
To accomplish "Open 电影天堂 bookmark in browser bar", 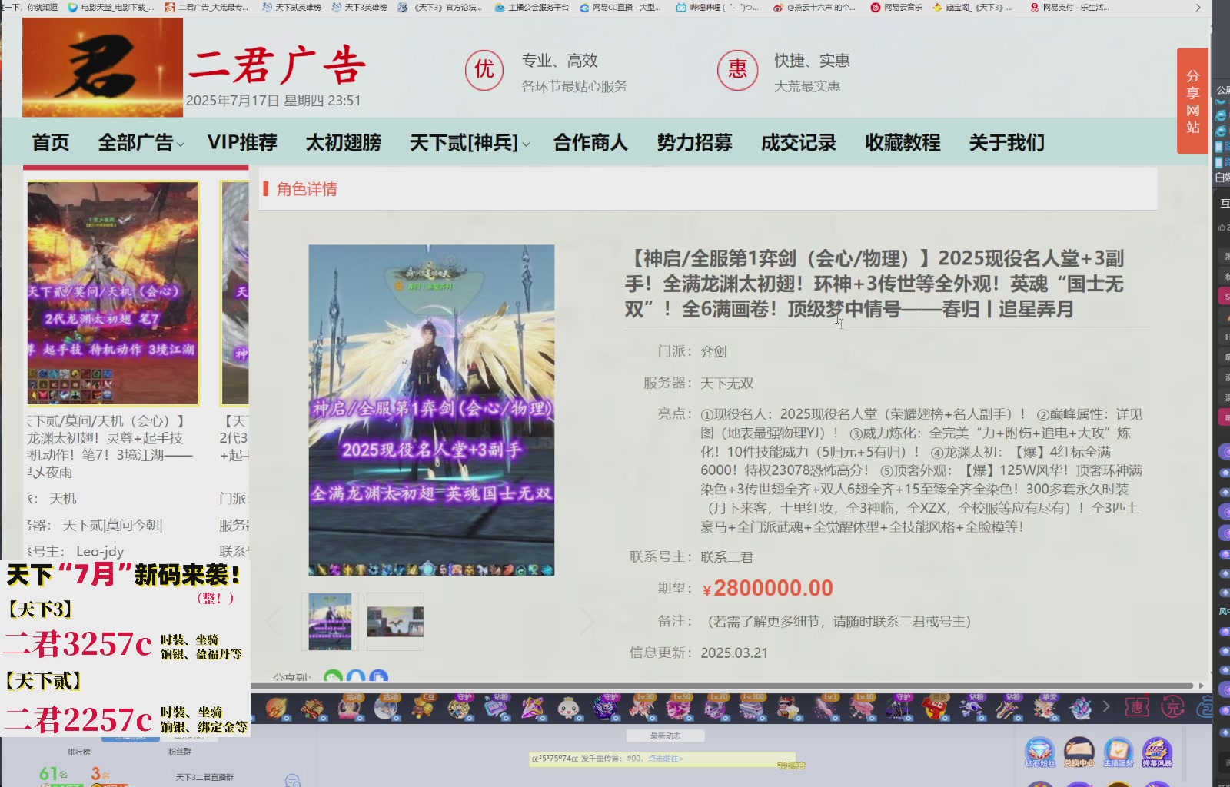I will tap(111, 7).
